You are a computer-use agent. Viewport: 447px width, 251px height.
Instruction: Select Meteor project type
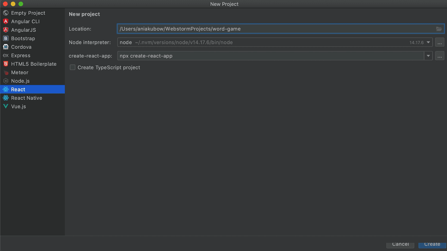pos(32,73)
